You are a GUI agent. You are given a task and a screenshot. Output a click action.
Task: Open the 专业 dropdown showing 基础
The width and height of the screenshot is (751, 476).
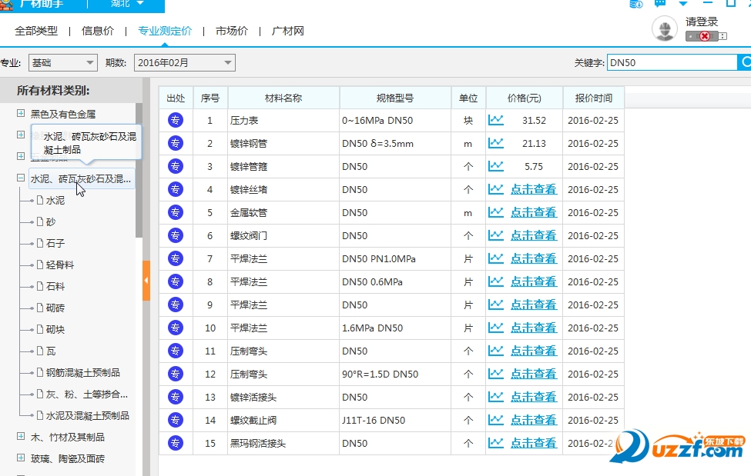point(62,62)
